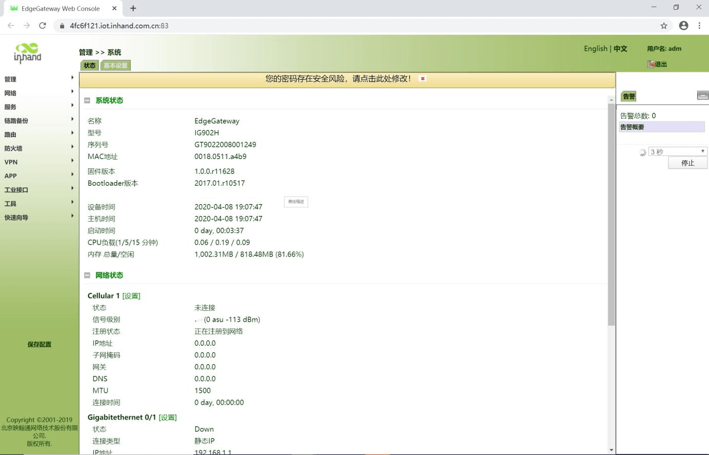This screenshot has width=709, height=455.
Task: Click the 管理 >> 系统 breadcrumb
Action: [x=100, y=52]
